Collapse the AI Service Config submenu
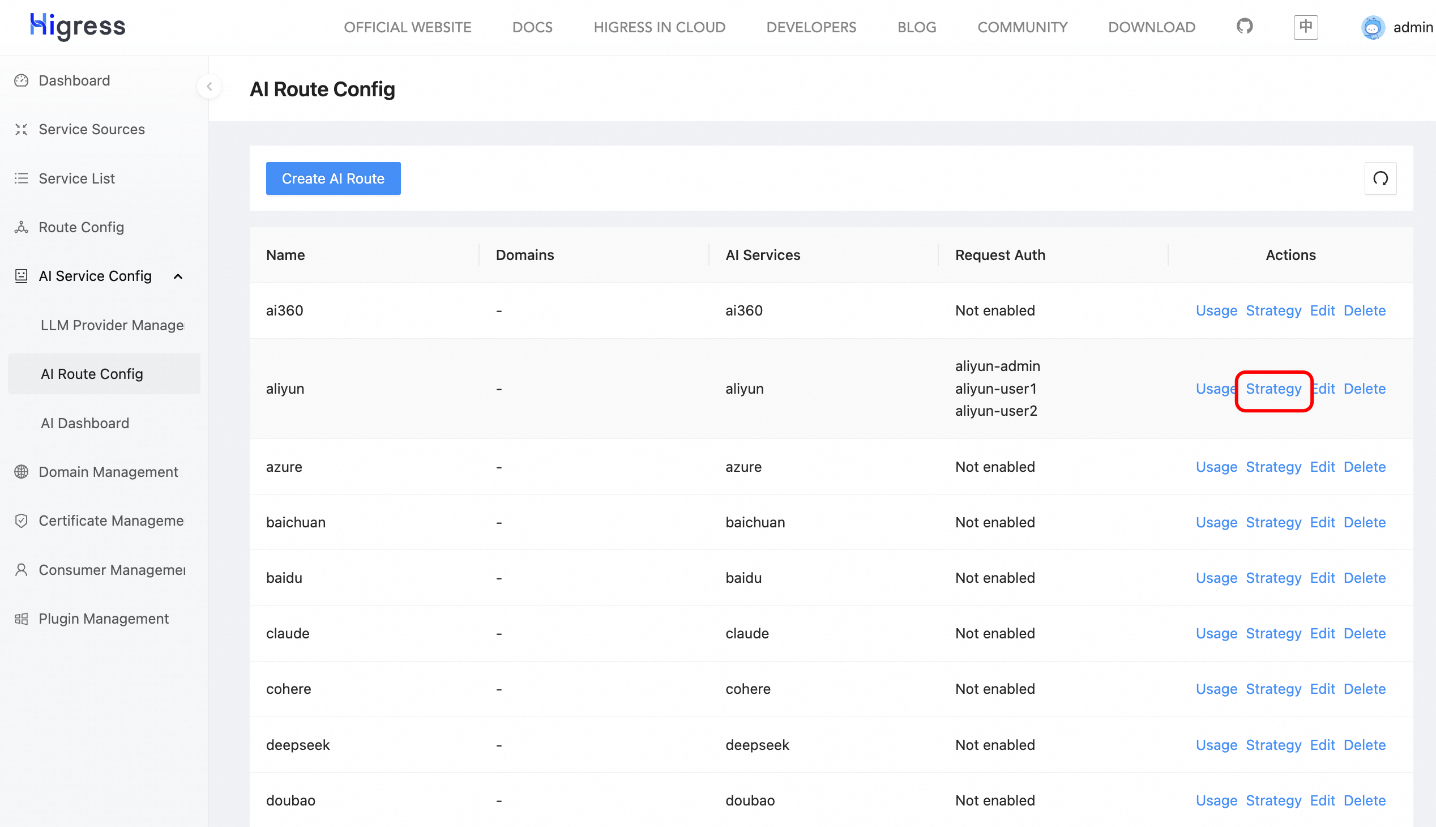 click(x=178, y=276)
